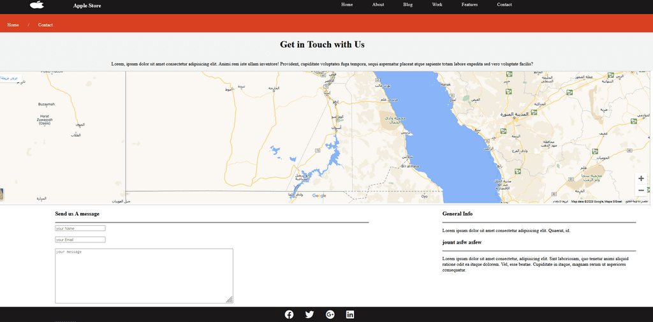Click the General Info heading
The height and width of the screenshot is (322, 653).
457,214
